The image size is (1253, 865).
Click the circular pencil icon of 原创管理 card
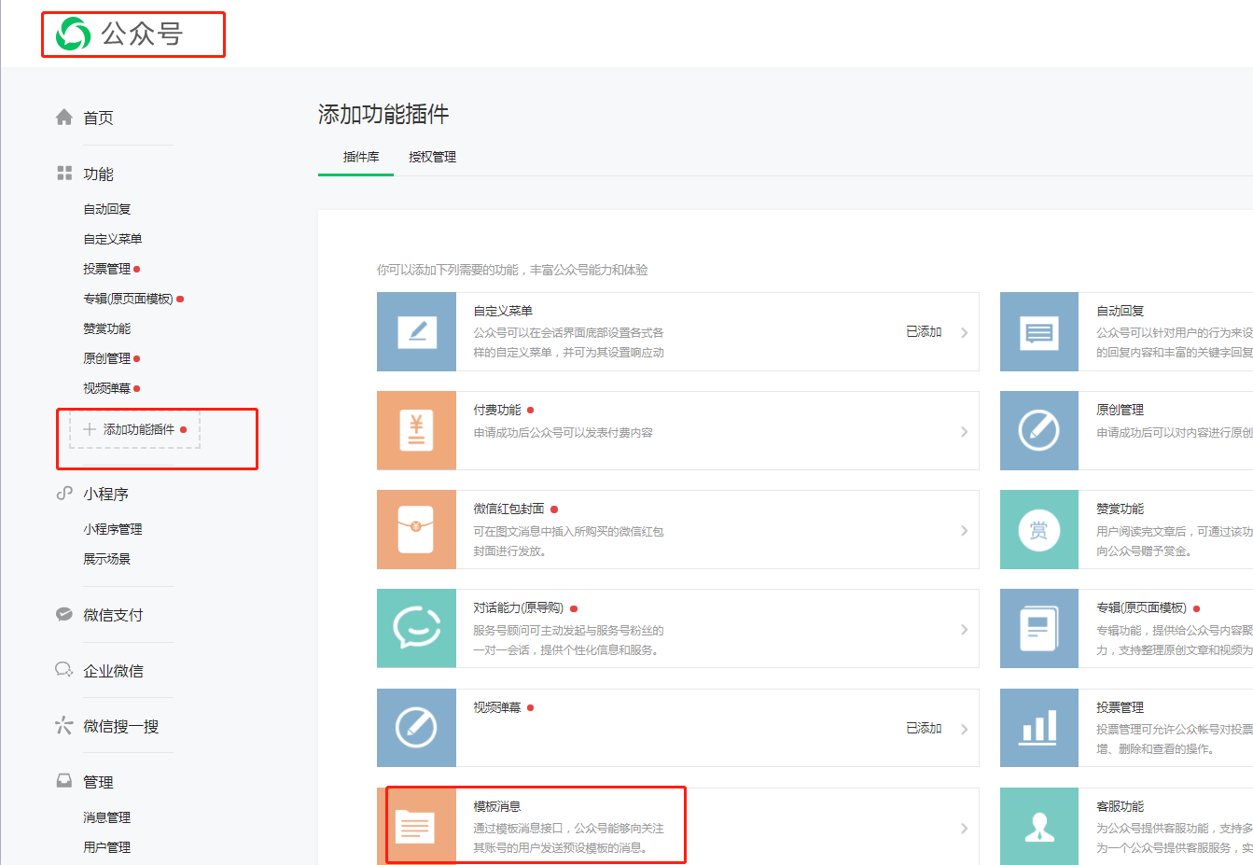1038,430
